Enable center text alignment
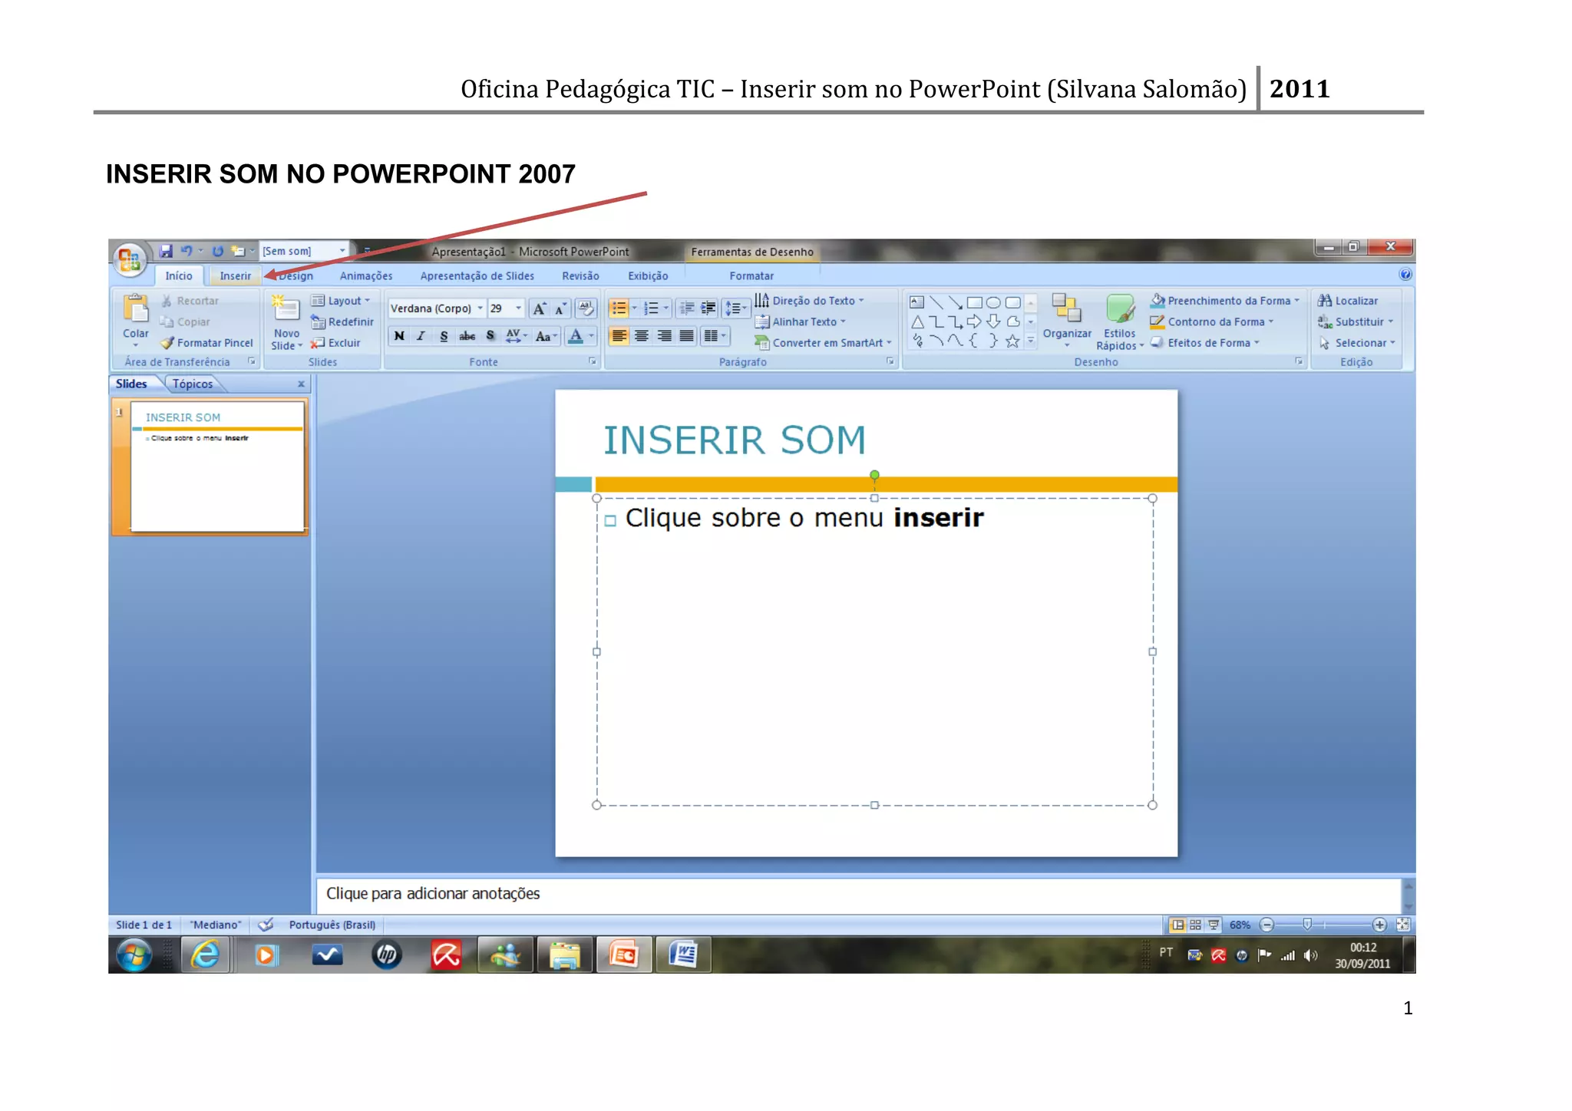The image size is (1572, 1111). 642,336
